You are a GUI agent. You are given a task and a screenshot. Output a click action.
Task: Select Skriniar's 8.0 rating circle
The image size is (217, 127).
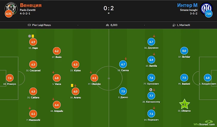pos(184,51)
